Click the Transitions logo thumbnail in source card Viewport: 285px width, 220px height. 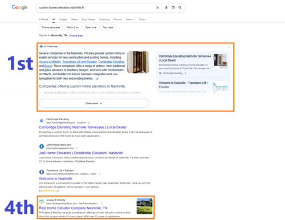[x=221, y=87]
